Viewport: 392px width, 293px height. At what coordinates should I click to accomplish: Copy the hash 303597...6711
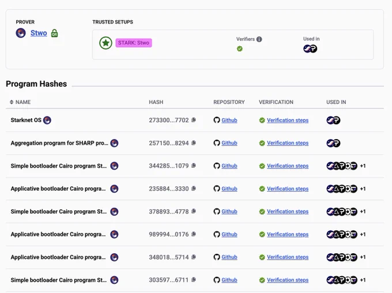pos(194,280)
